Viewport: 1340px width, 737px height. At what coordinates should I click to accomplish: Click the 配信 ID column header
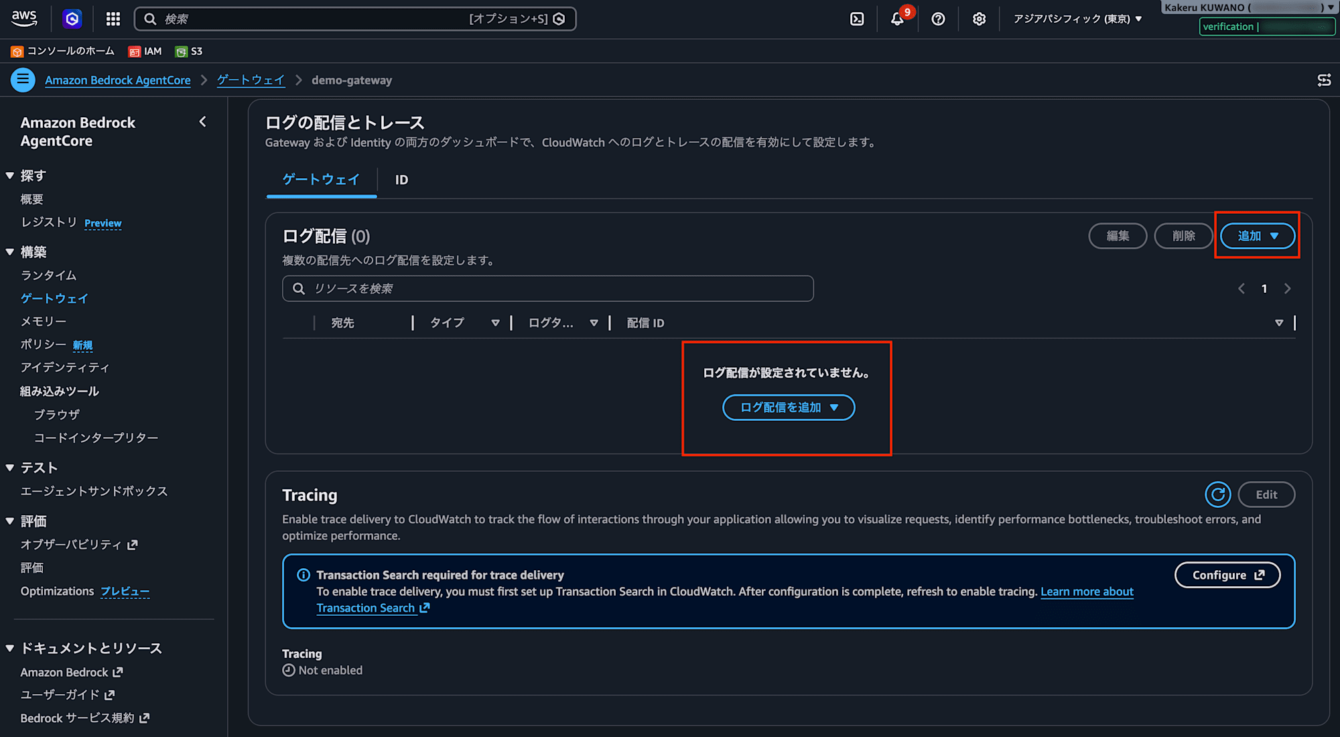646,323
